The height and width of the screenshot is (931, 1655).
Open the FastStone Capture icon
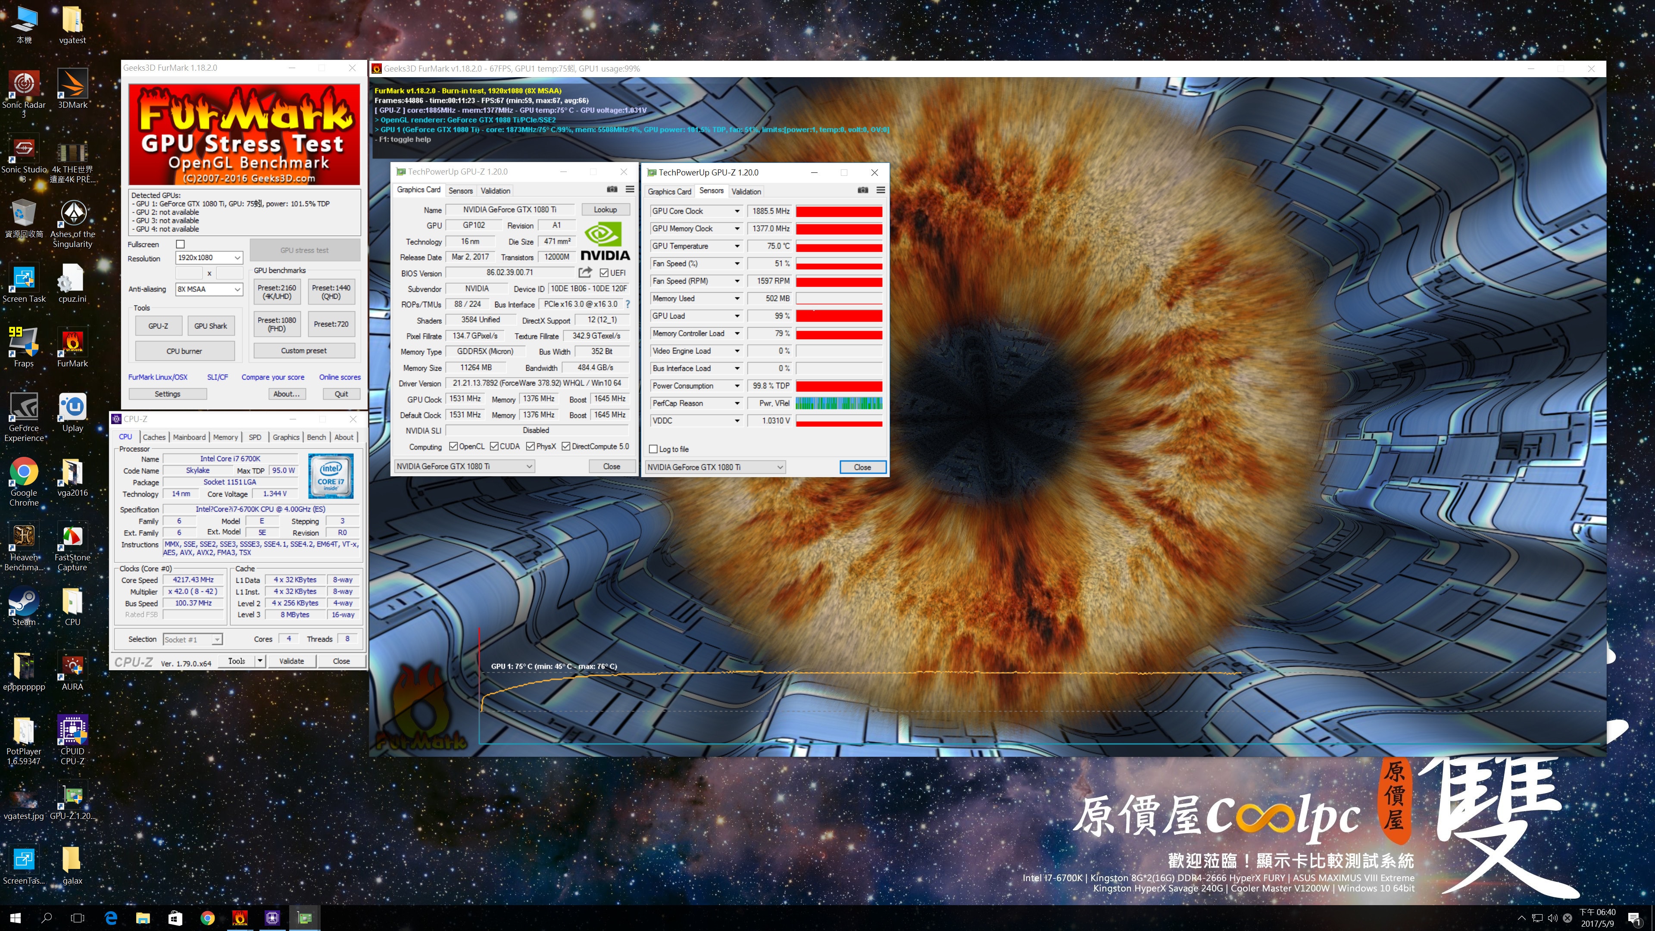point(72,547)
